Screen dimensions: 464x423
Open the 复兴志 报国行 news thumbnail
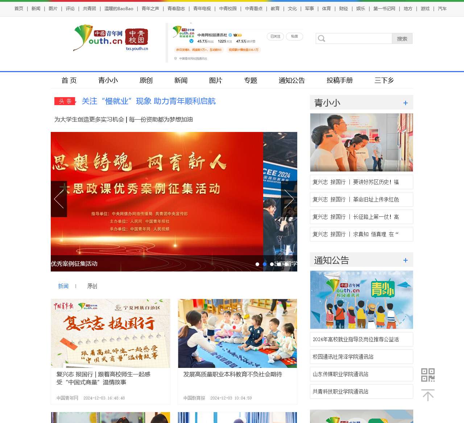tap(111, 333)
